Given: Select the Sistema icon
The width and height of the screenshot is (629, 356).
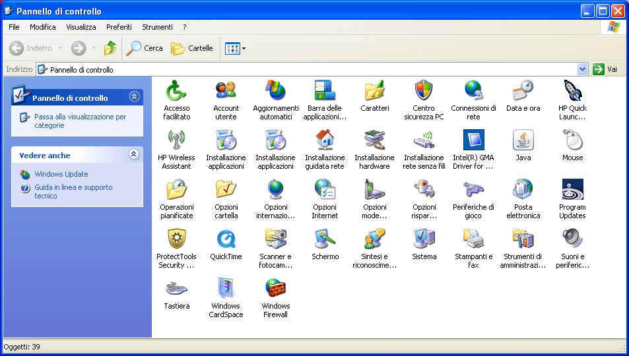Looking at the screenshot, I should 424,239.
